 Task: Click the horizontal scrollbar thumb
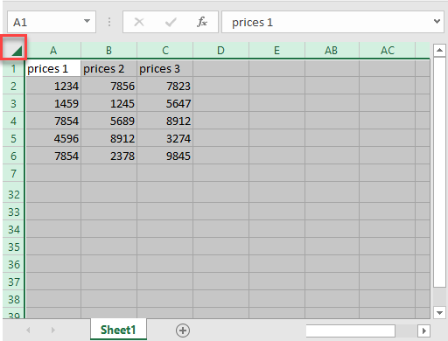[351, 331]
